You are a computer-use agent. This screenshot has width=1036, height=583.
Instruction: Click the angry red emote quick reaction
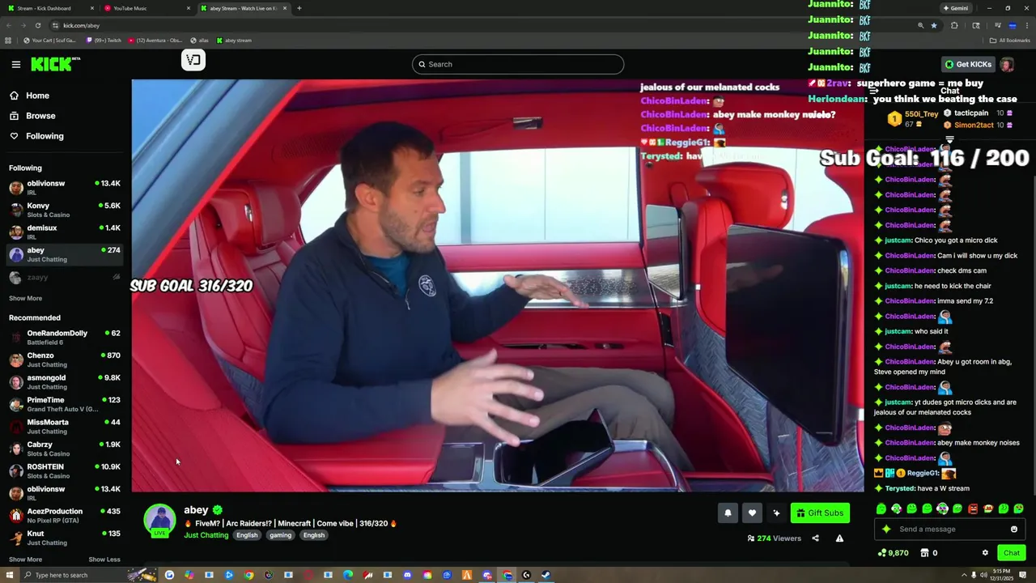(973, 509)
